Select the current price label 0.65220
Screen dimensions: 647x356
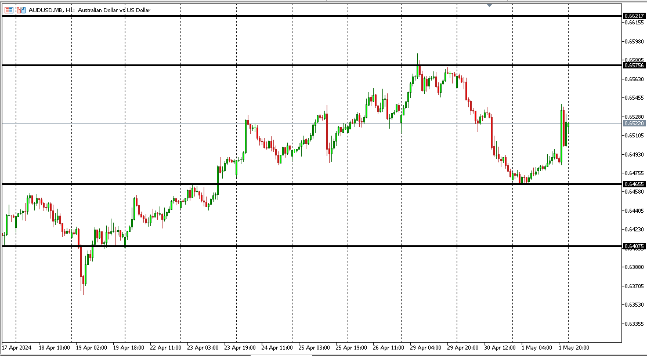(x=634, y=123)
